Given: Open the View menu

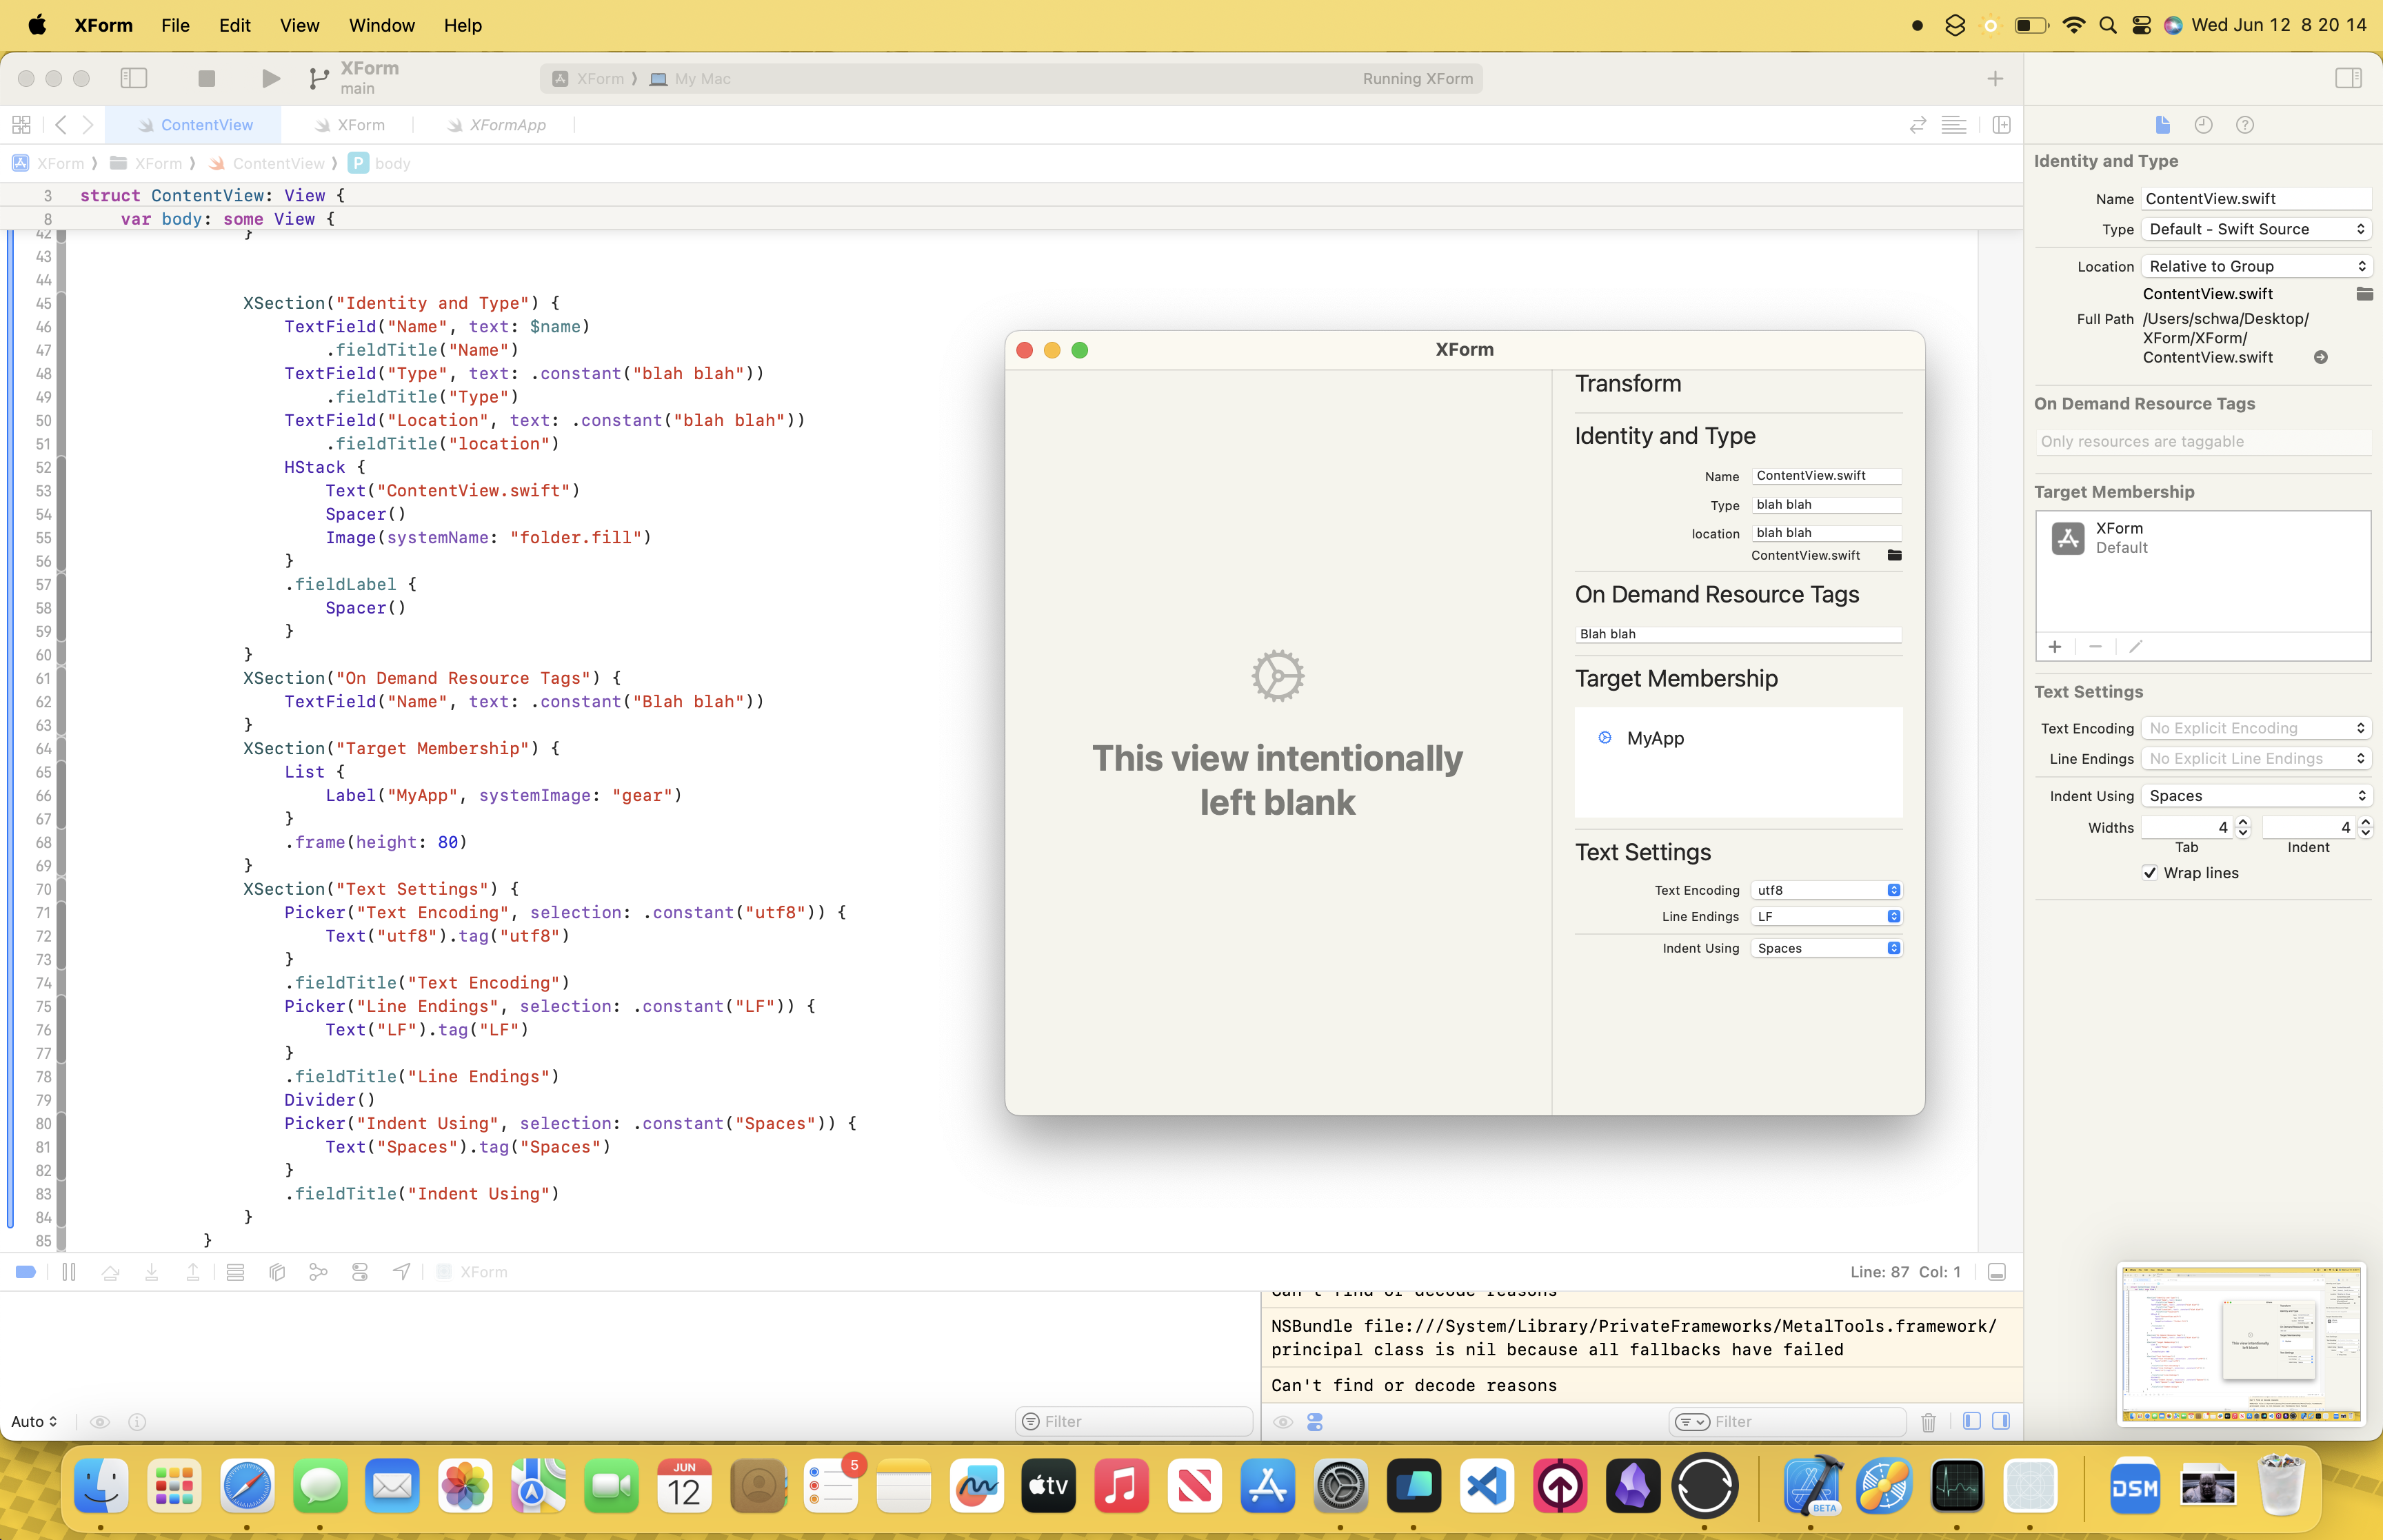Looking at the screenshot, I should 299,25.
